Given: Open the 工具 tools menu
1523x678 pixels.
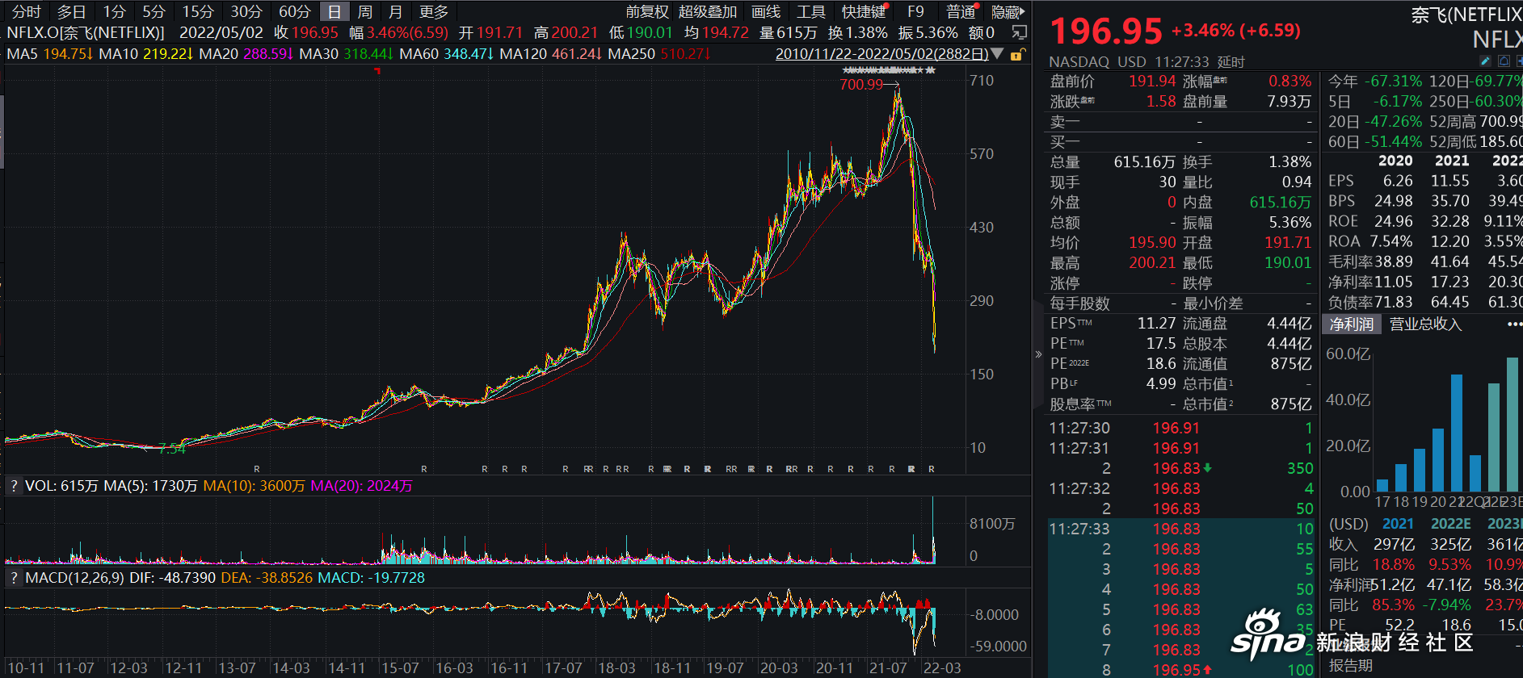Looking at the screenshot, I should pos(811,11).
